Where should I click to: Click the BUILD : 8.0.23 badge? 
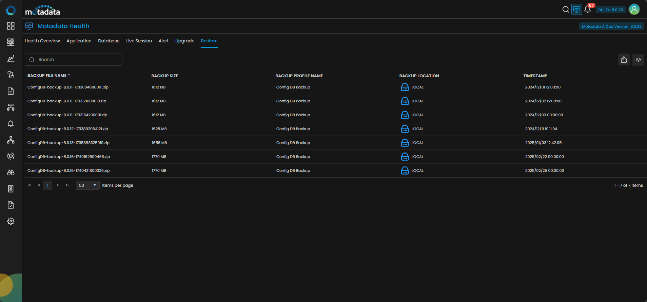[611, 10]
